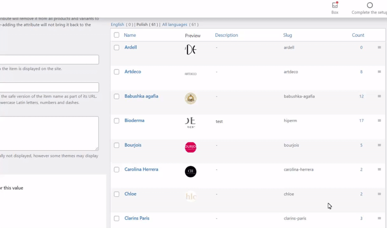Click the Artdeco preview logo
The height and width of the screenshot is (228, 387).
[x=190, y=74]
